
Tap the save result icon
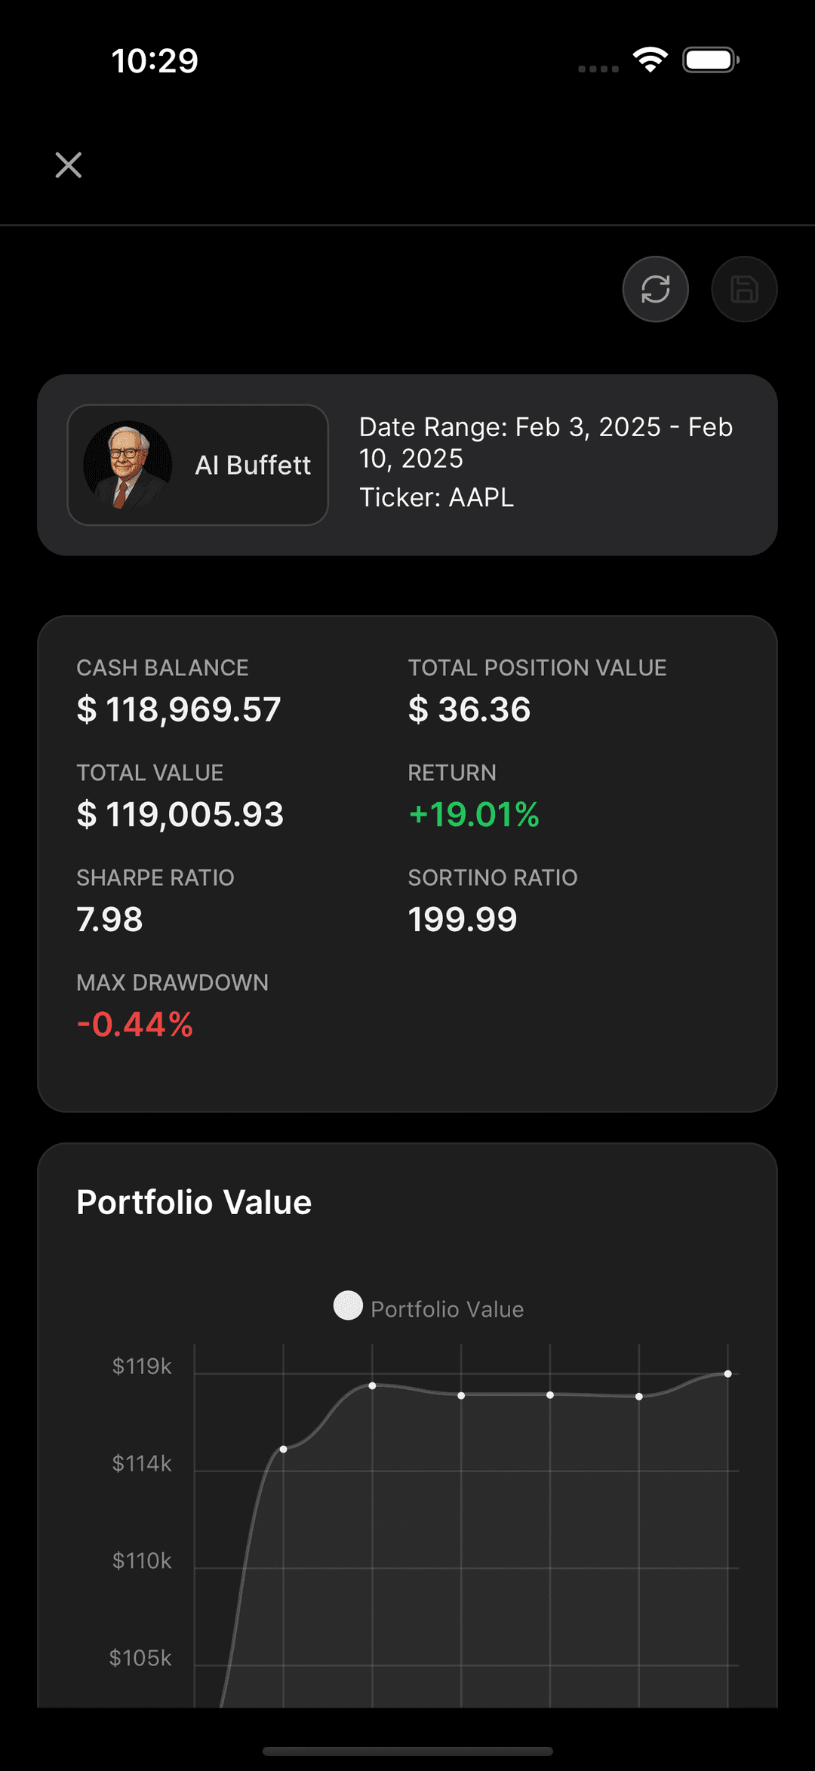[744, 289]
